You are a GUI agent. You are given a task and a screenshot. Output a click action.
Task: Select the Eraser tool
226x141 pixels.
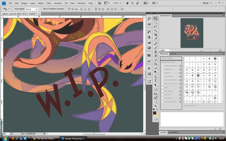tap(155, 60)
